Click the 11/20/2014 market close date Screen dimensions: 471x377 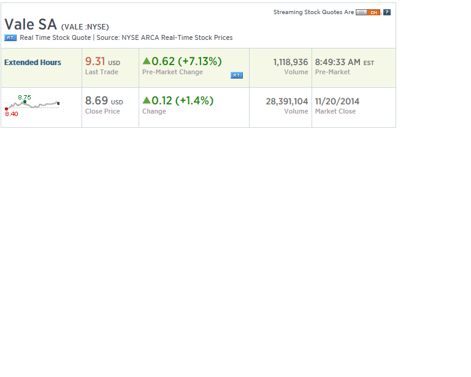pyautogui.click(x=337, y=101)
